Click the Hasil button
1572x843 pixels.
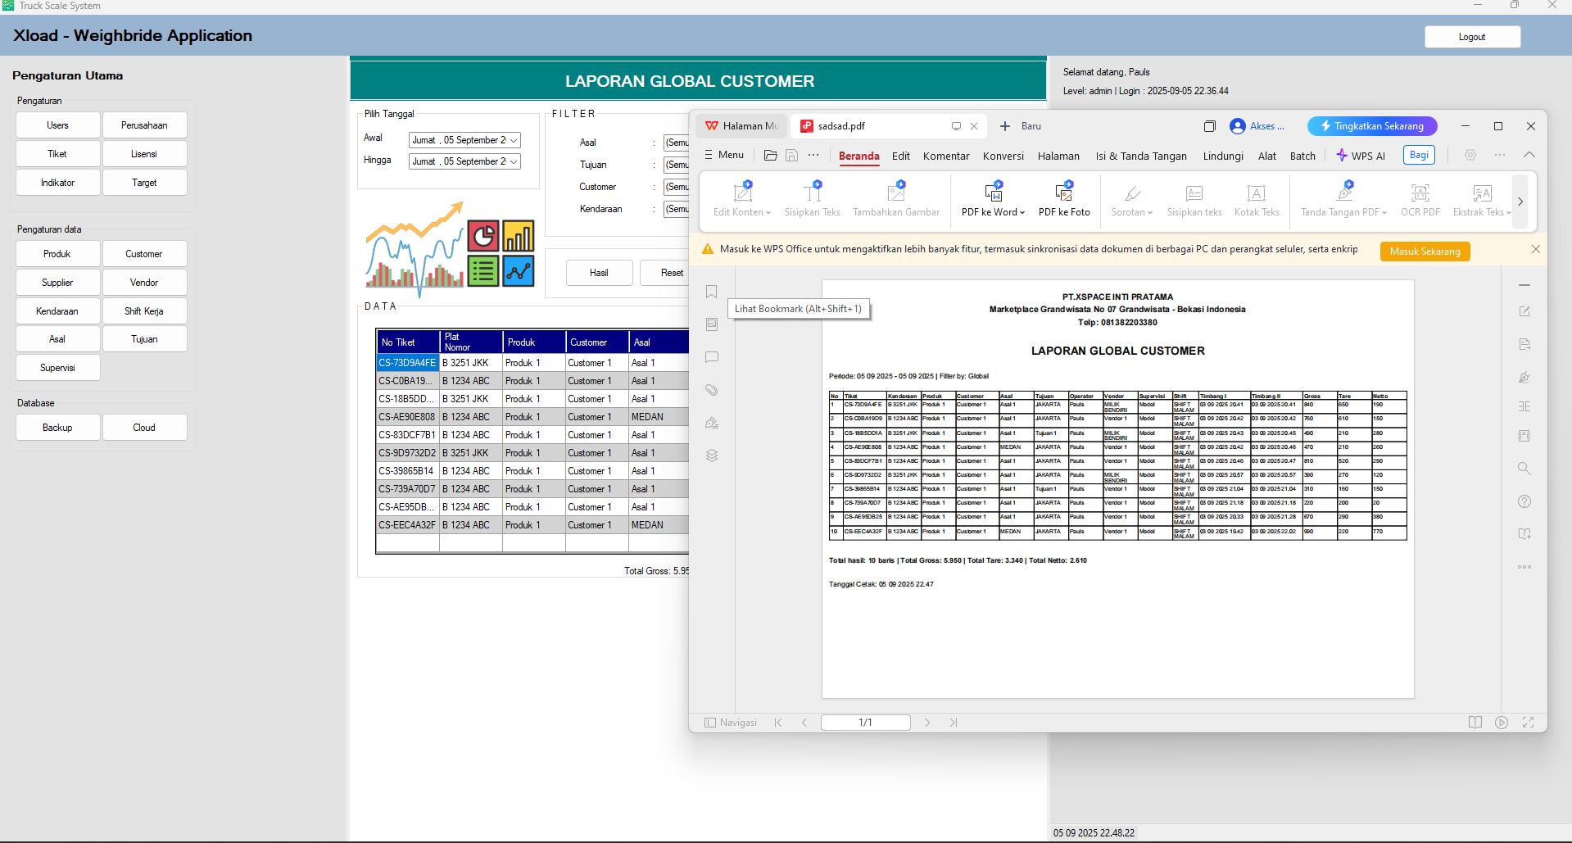[599, 273]
